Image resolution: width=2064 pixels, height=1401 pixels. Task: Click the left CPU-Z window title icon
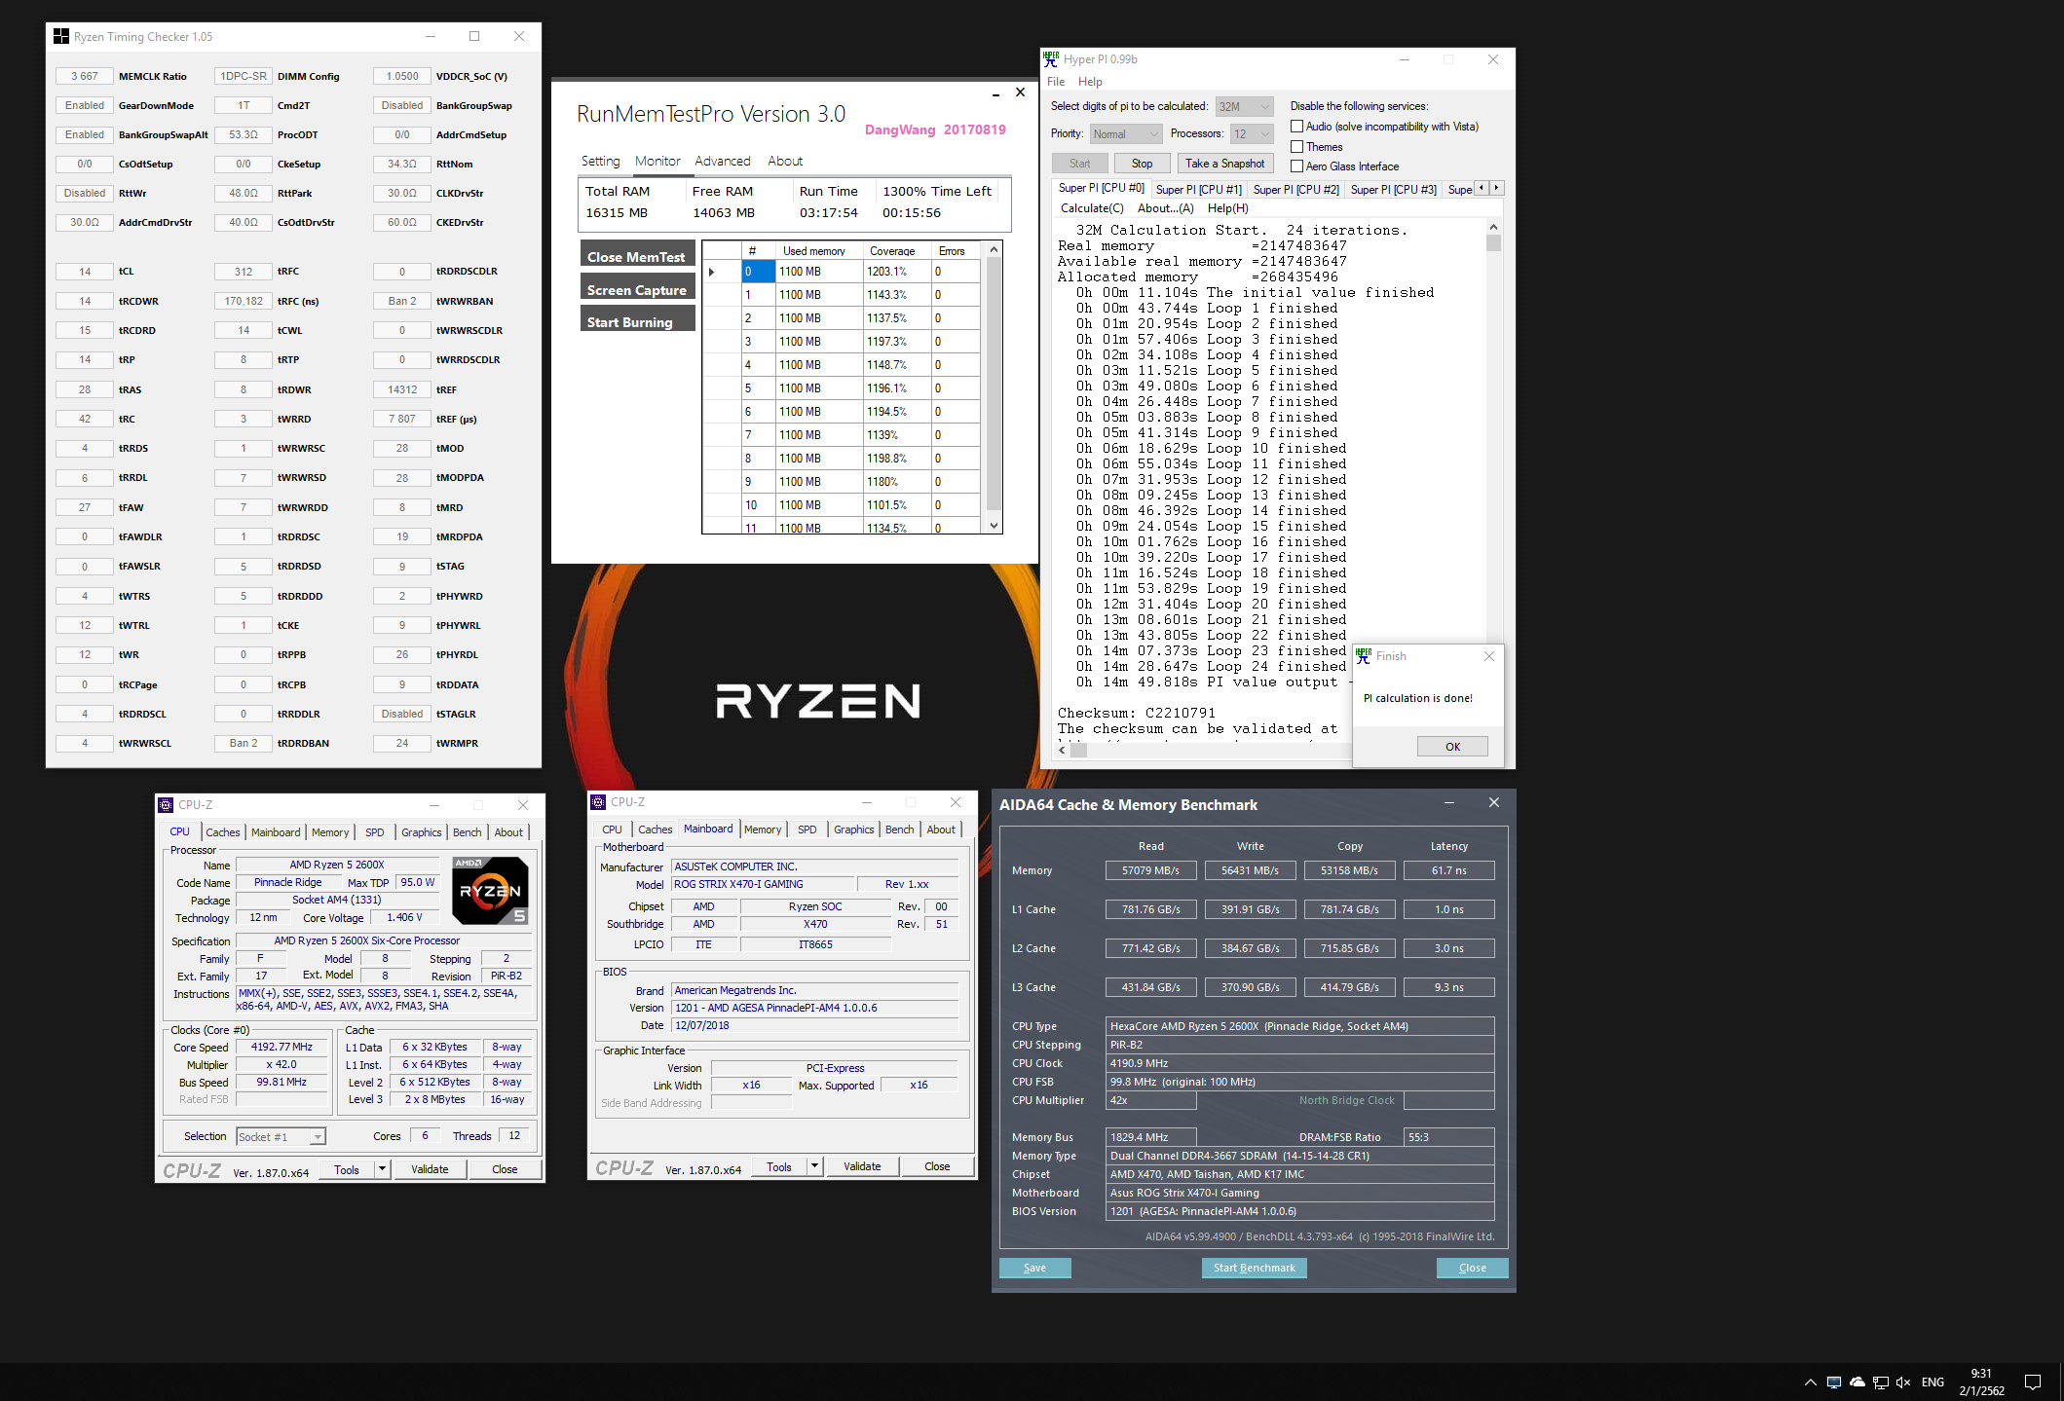[167, 805]
